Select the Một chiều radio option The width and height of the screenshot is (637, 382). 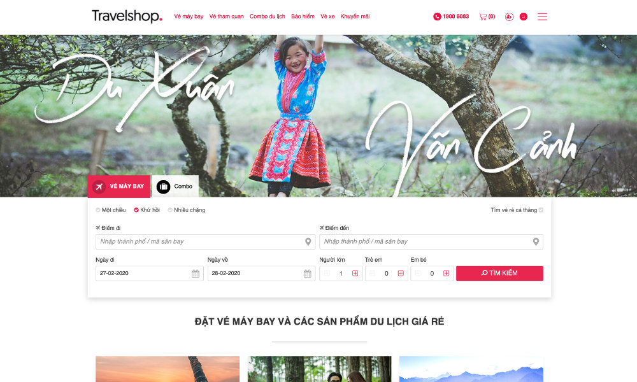[x=98, y=210]
